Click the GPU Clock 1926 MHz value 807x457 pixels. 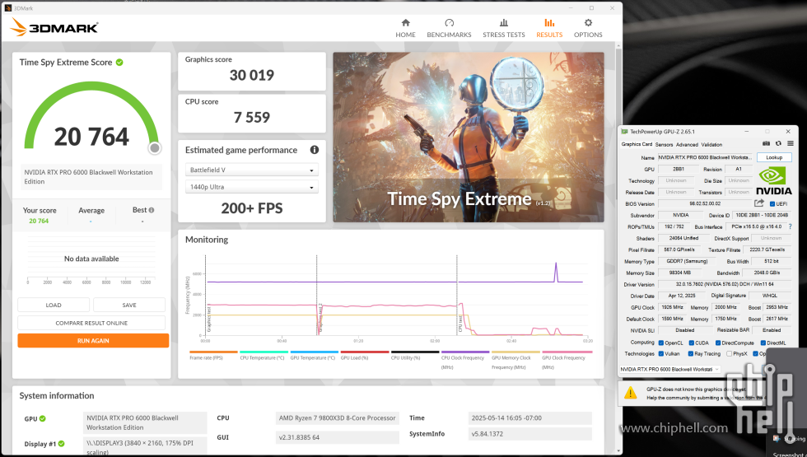[672, 307]
